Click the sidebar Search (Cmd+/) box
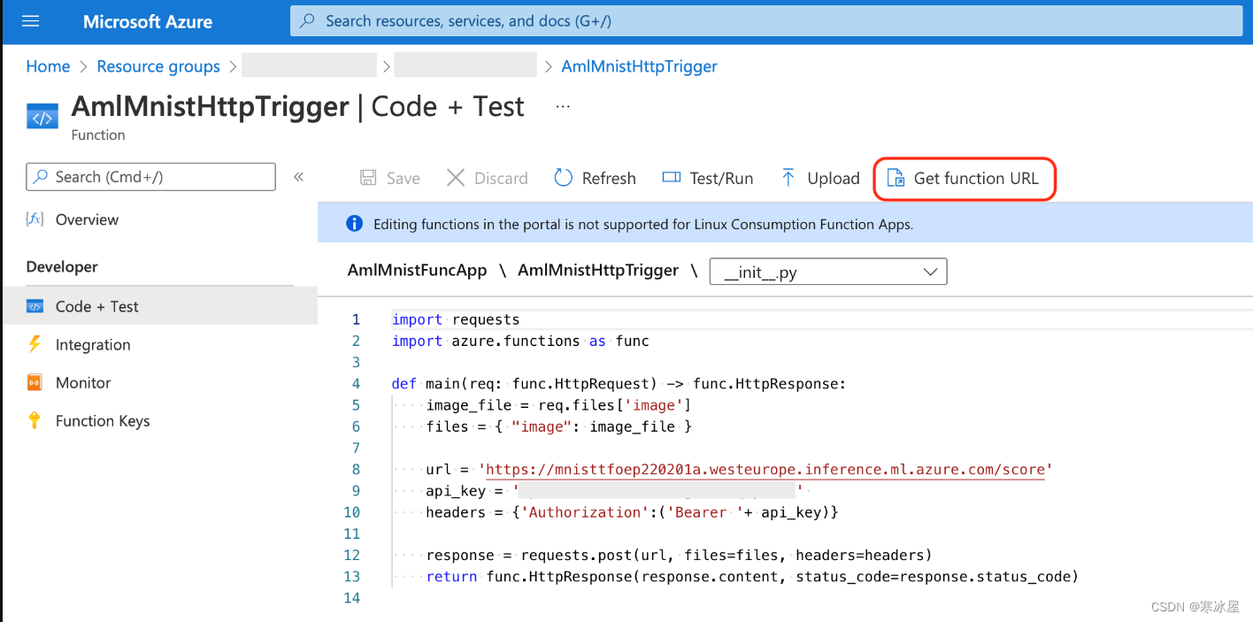Viewport: 1253px width, 622px height. pyautogui.click(x=150, y=177)
